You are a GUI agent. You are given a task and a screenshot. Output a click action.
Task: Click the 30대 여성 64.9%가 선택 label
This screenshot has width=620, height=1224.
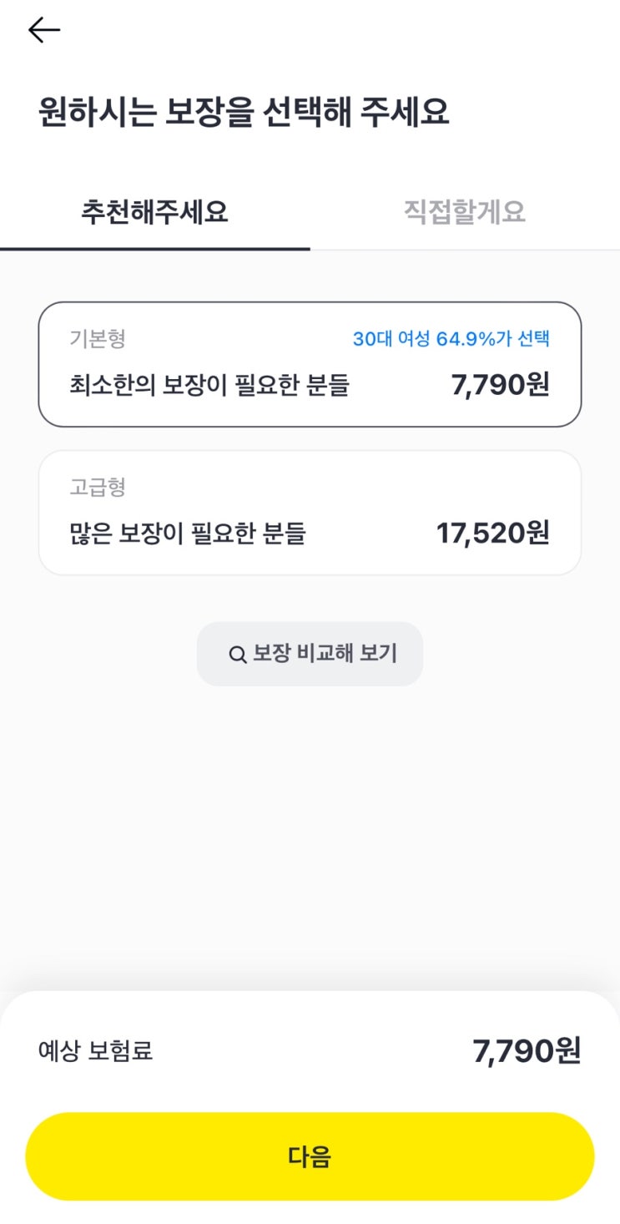451,339
